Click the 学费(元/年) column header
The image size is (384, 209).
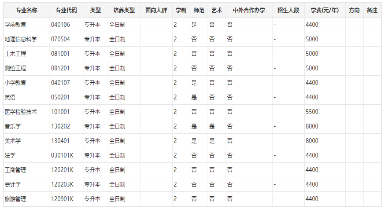[324, 10]
